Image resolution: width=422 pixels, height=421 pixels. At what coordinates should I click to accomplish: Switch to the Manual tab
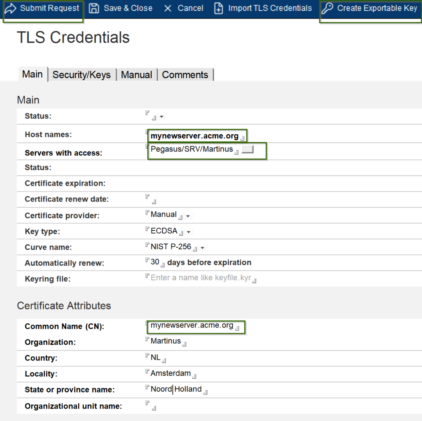tap(137, 75)
